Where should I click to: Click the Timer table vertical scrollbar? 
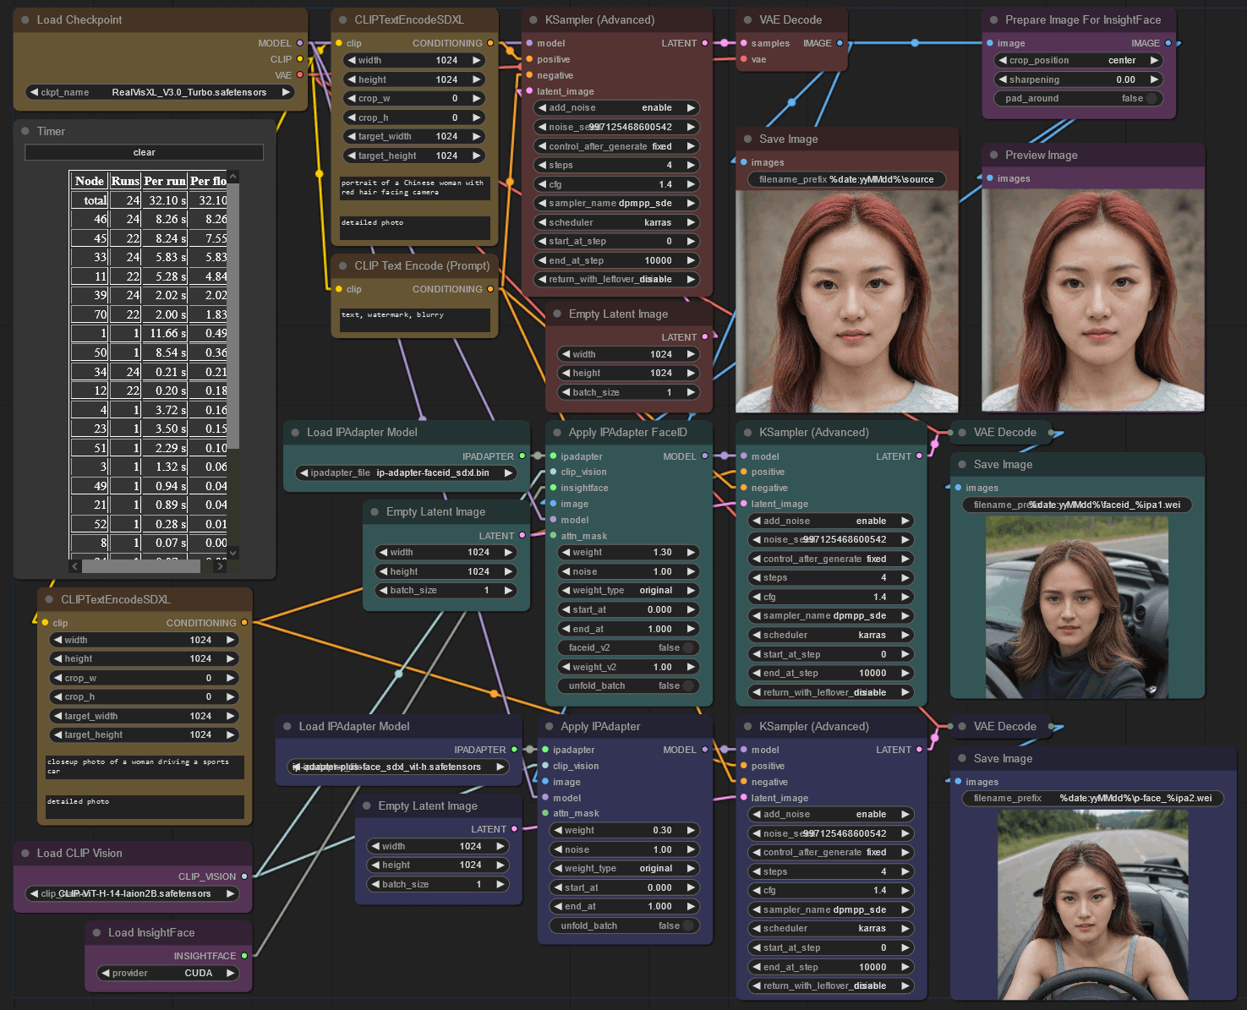[x=233, y=317]
